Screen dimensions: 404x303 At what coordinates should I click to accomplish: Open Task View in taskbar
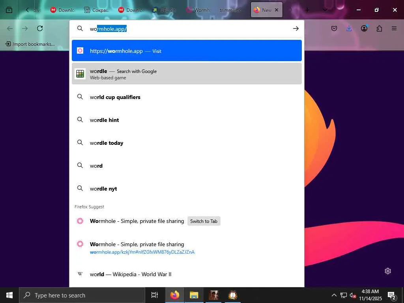tap(154, 295)
